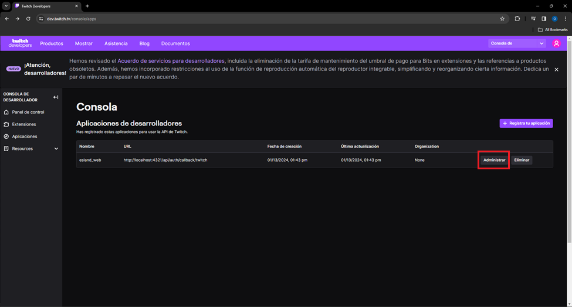Open the site information icon in address bar
Image resolution: width=572 pixels, height=307 pixels.
point(41,19)
